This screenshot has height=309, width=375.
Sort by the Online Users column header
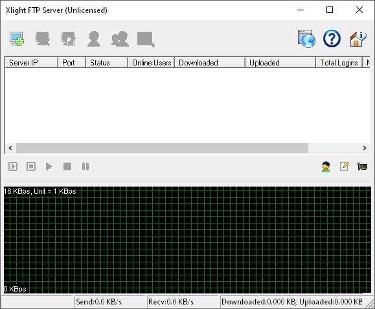[x=152, y=63]
